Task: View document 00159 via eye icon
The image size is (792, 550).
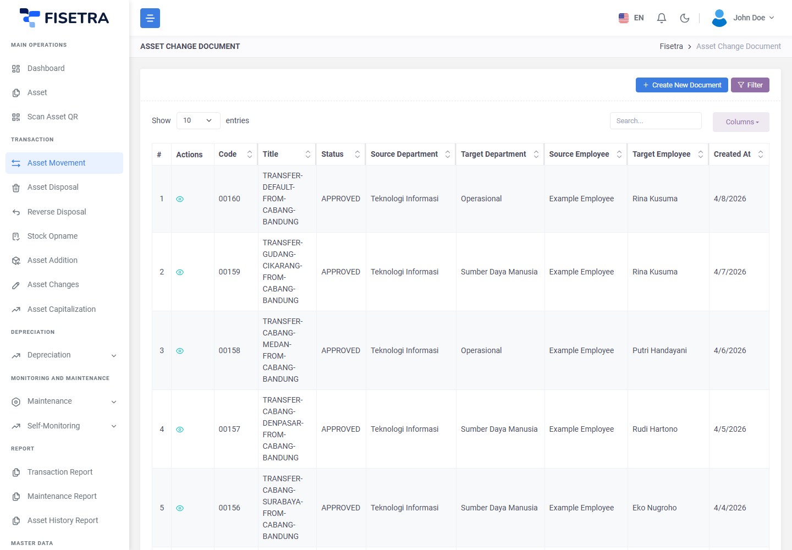Action: pyautogui.click(x=180, y=272)
